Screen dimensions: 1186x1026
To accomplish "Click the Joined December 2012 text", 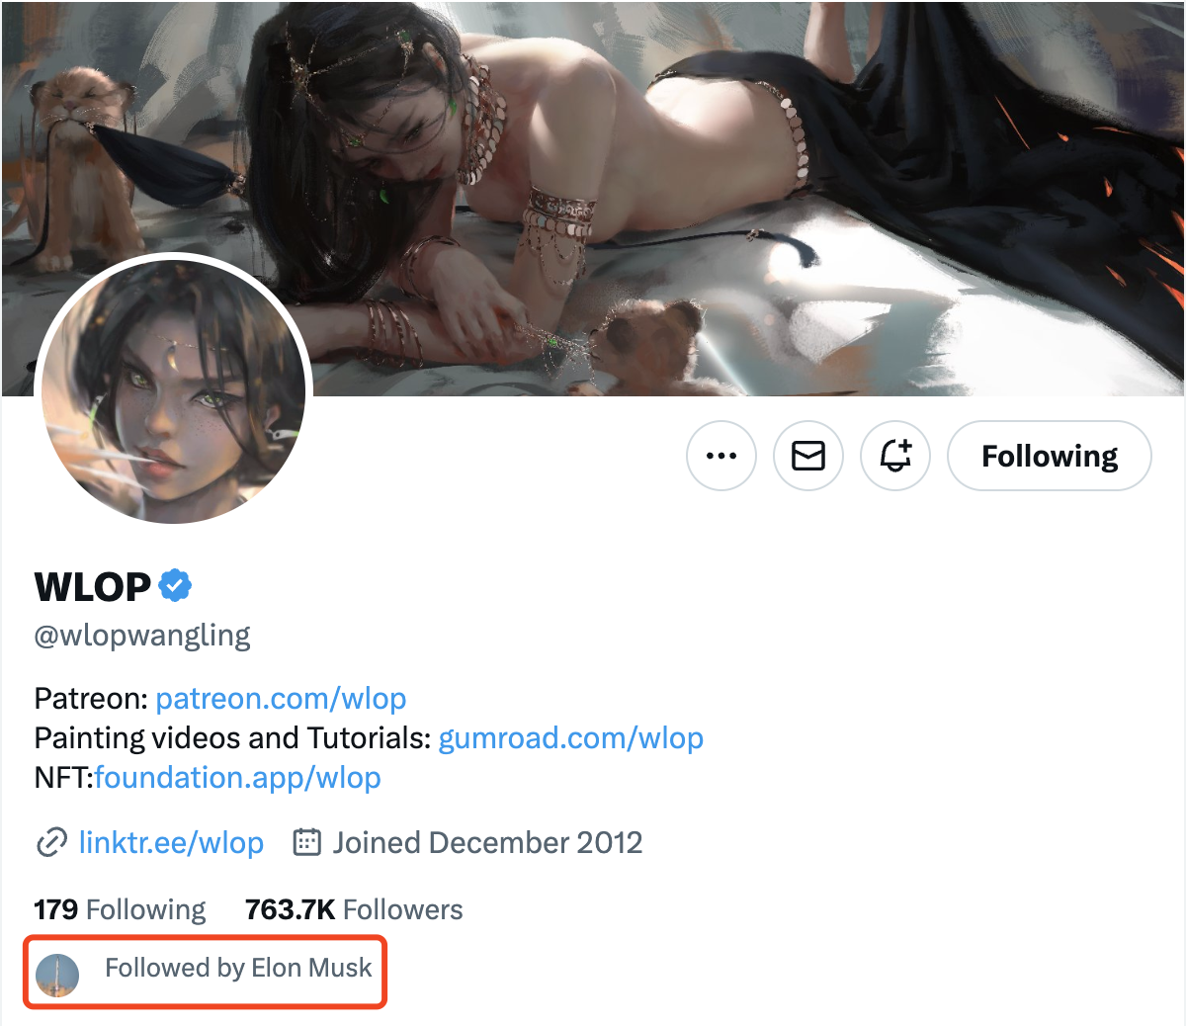I will (487, 843).
